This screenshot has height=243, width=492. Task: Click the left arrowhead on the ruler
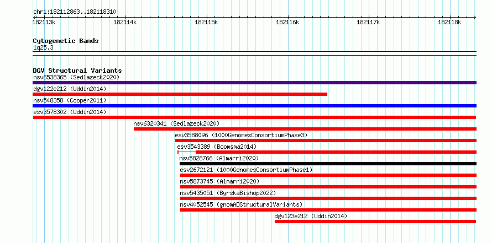[x=34, y=17]
